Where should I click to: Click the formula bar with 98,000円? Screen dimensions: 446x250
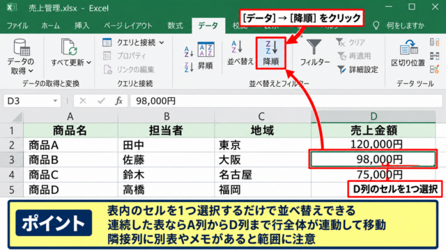(x=286, y=101)
